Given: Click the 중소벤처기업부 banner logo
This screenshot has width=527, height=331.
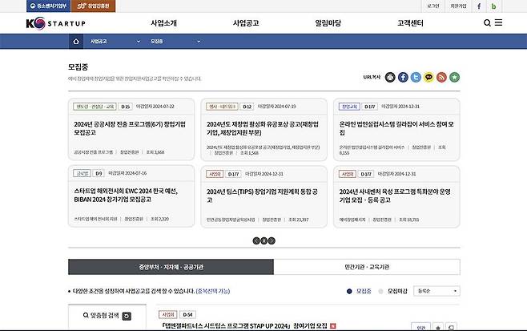Looking at the screenshot, I should tap(49, 6).
